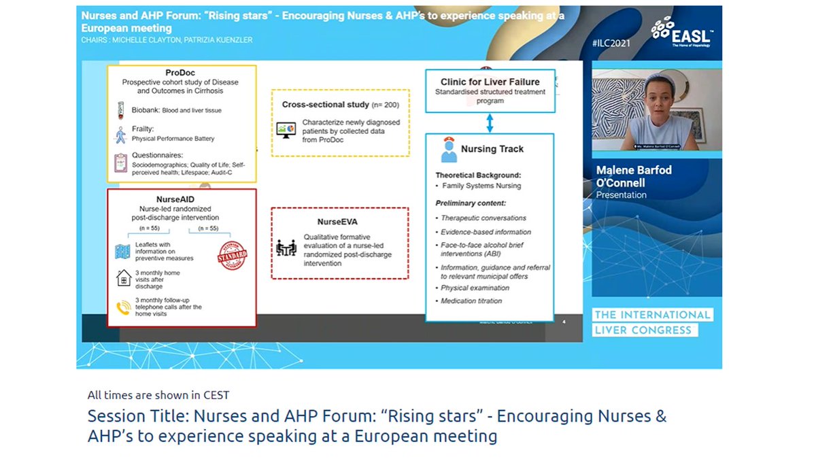This screenshot has height=459, width=816.
Task: Click 'Leaflets with information on preventive measures'
Action: [164, 252]
